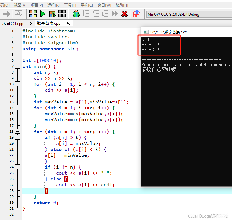Collapse the if block fold at line 19
The height and width of the screenshot is (220, 232).
click(x=17, y=137)
